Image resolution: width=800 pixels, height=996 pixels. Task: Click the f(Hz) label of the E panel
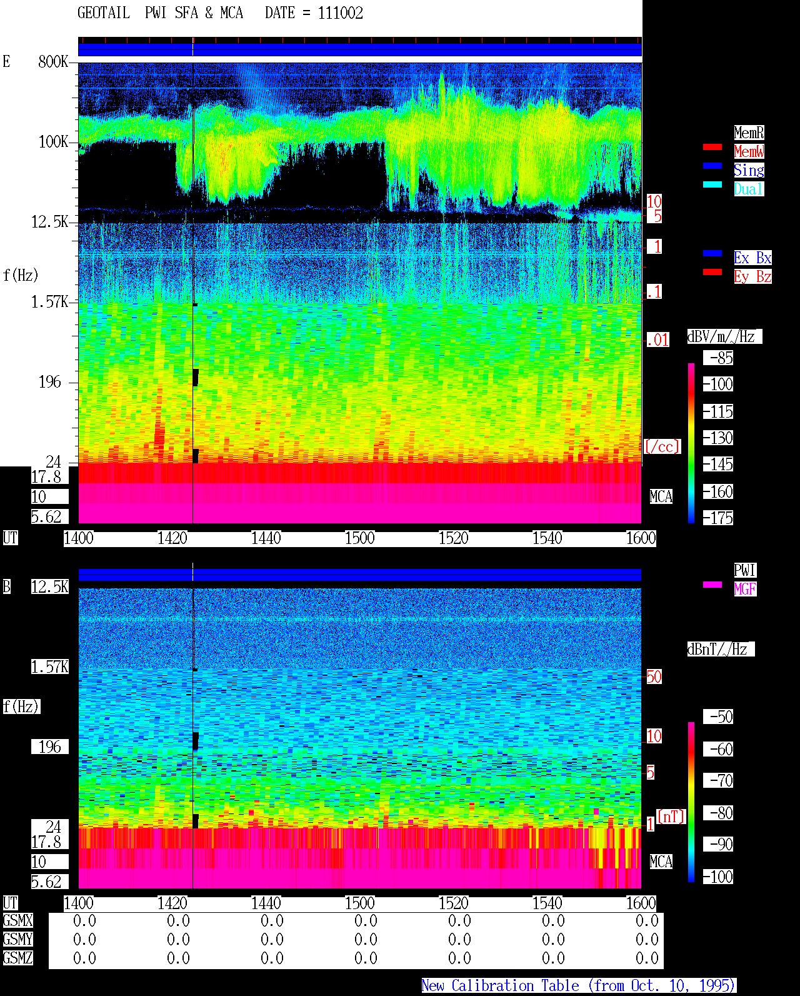pyautogui.click(x=21, y=275)
